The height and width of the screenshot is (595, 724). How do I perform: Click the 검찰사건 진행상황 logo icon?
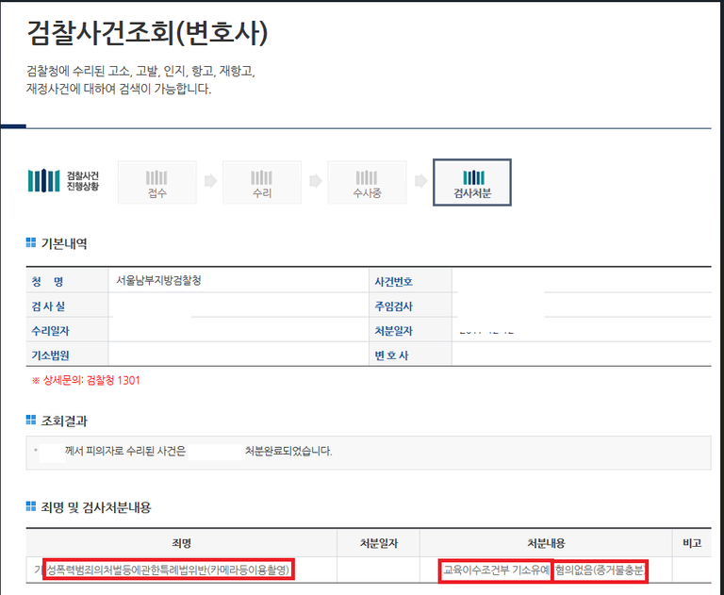(x=43, y=180)
